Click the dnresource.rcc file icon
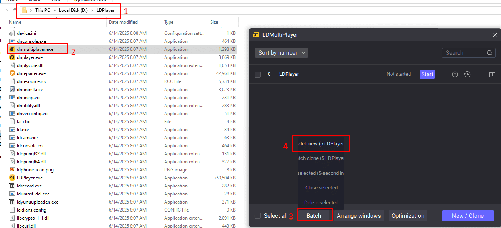This screenshot has width=501, height=228. click(12, 81)
